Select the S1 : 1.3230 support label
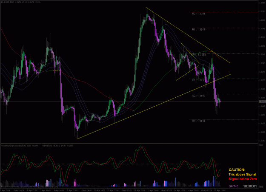 pos(198,80)
